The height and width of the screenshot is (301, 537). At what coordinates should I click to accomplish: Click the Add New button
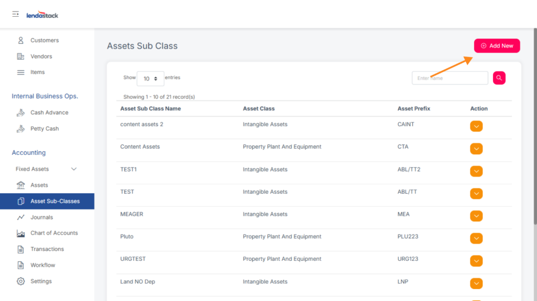coord(497,46)
